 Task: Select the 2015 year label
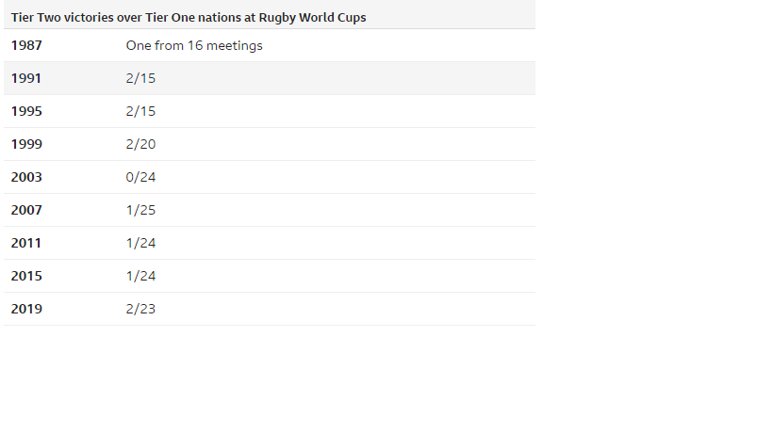coord(26,276)
